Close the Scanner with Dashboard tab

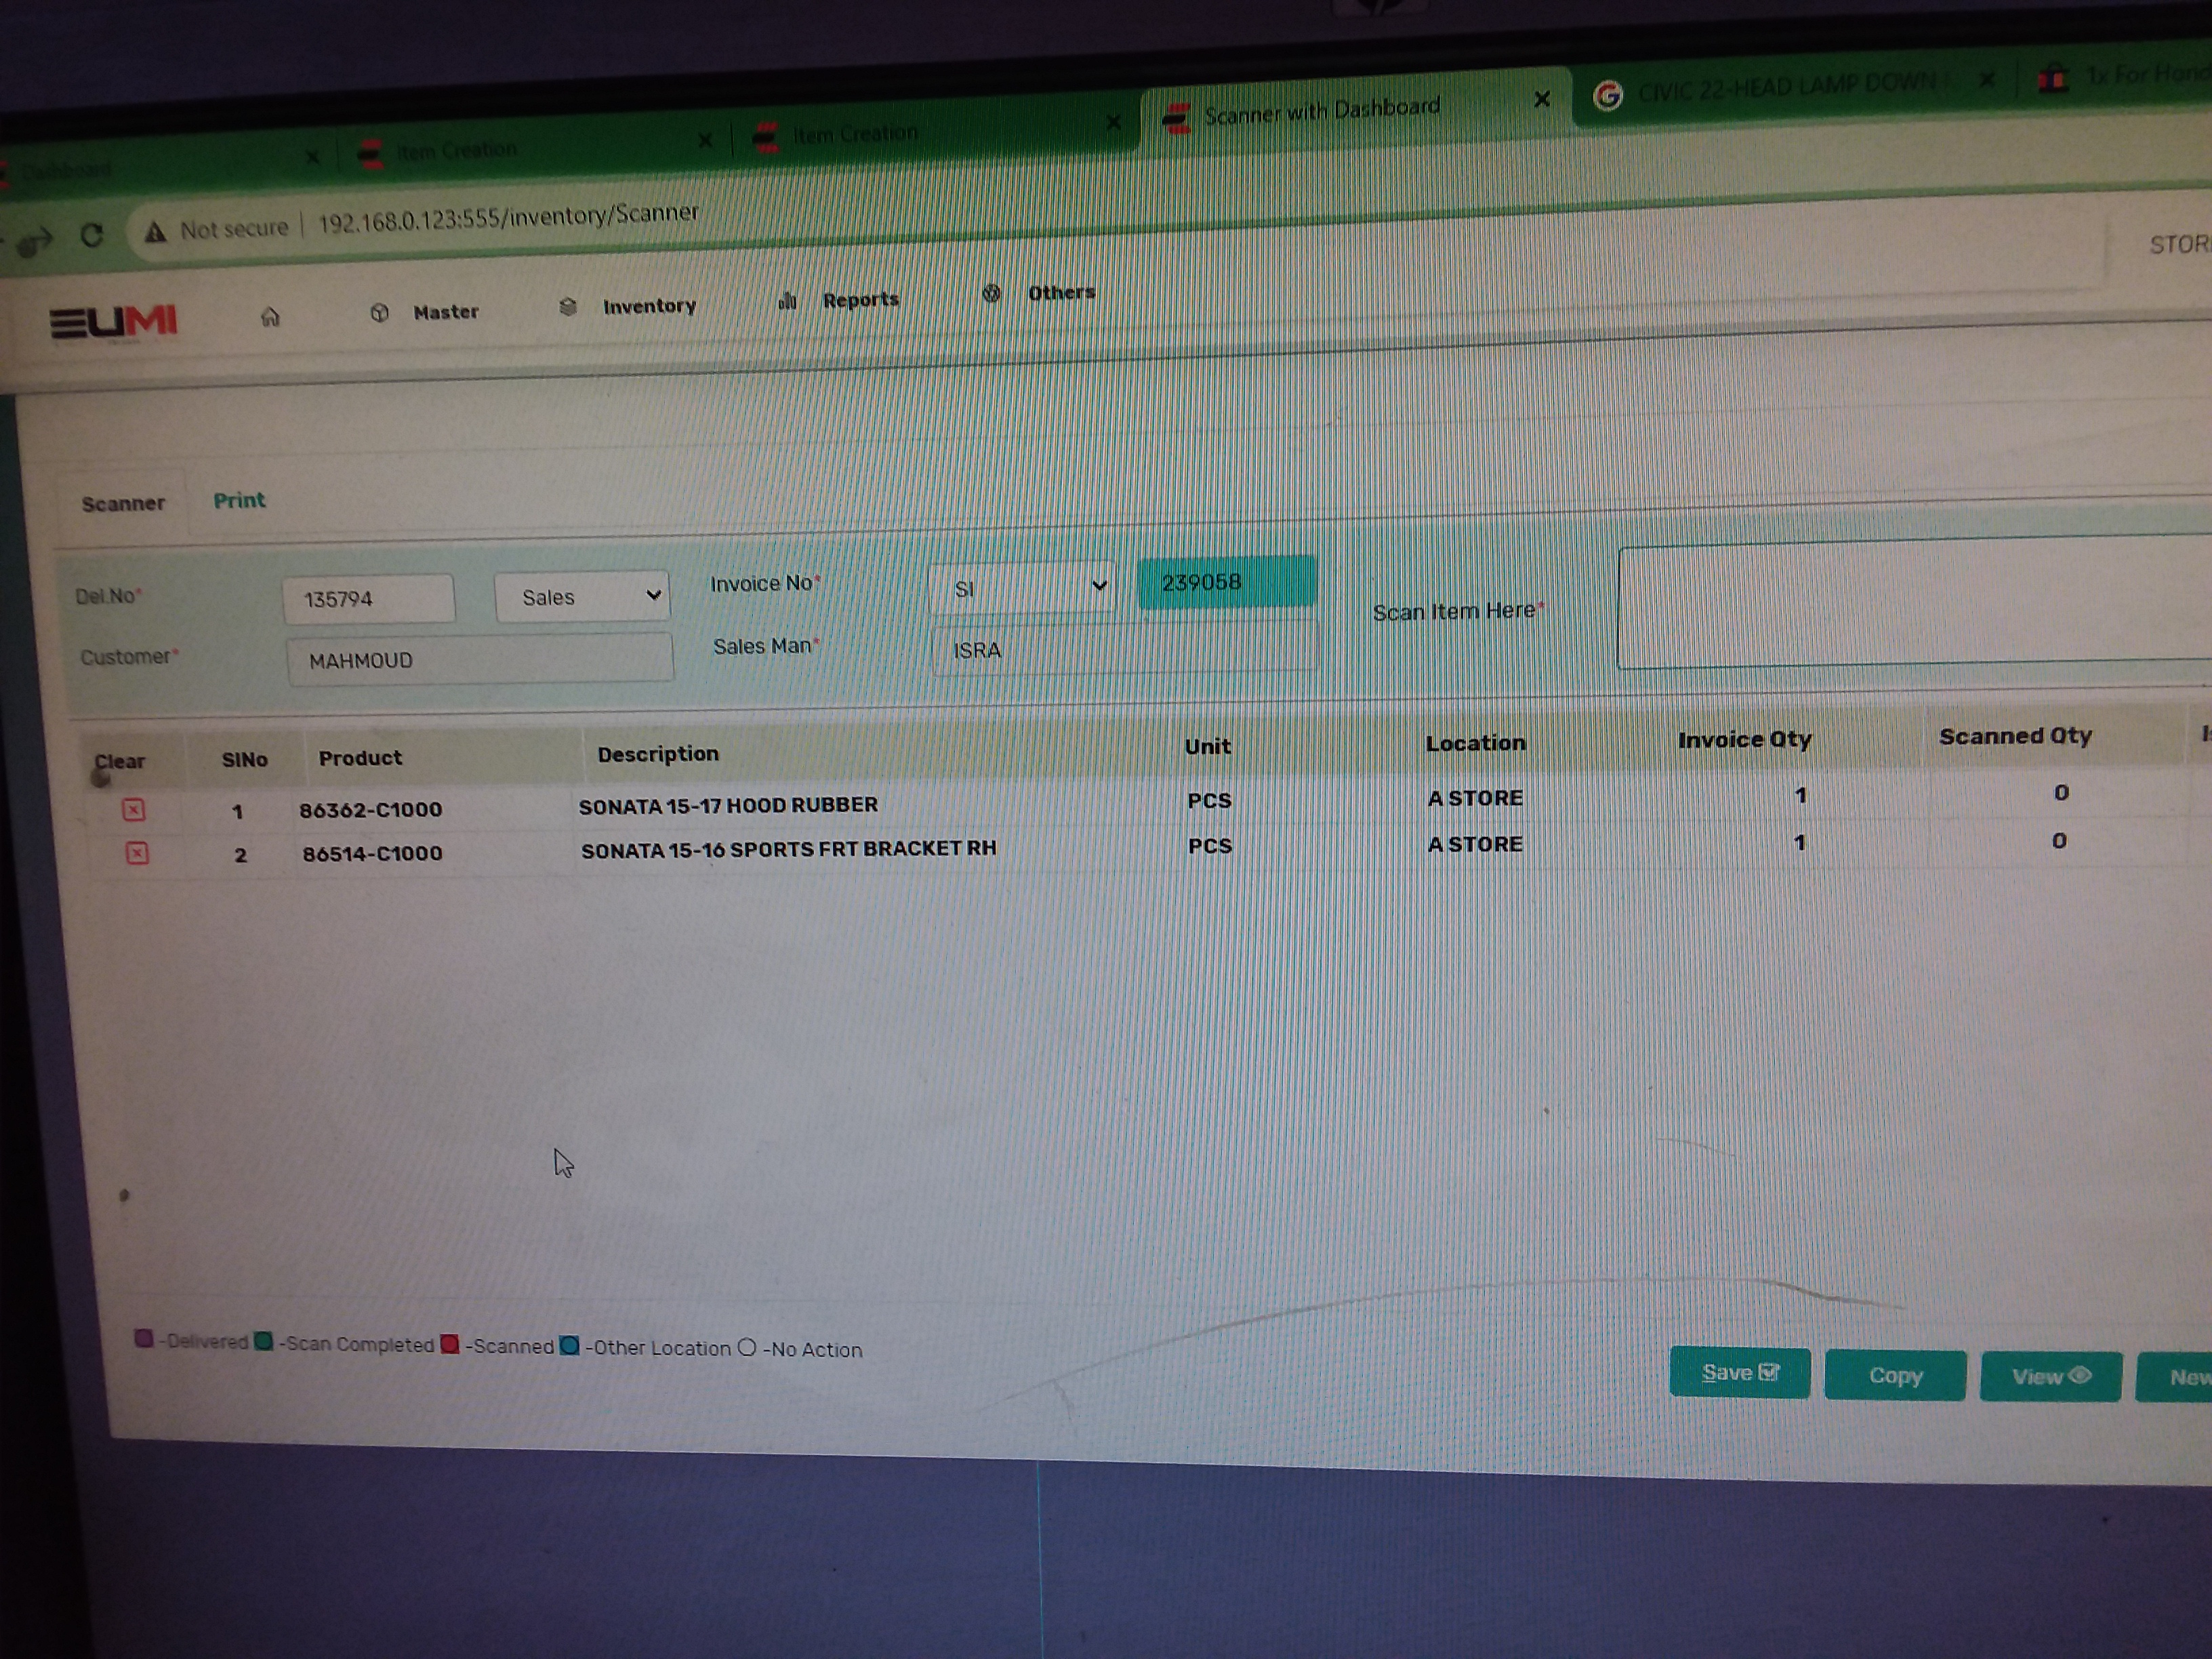coord(1542,99)
